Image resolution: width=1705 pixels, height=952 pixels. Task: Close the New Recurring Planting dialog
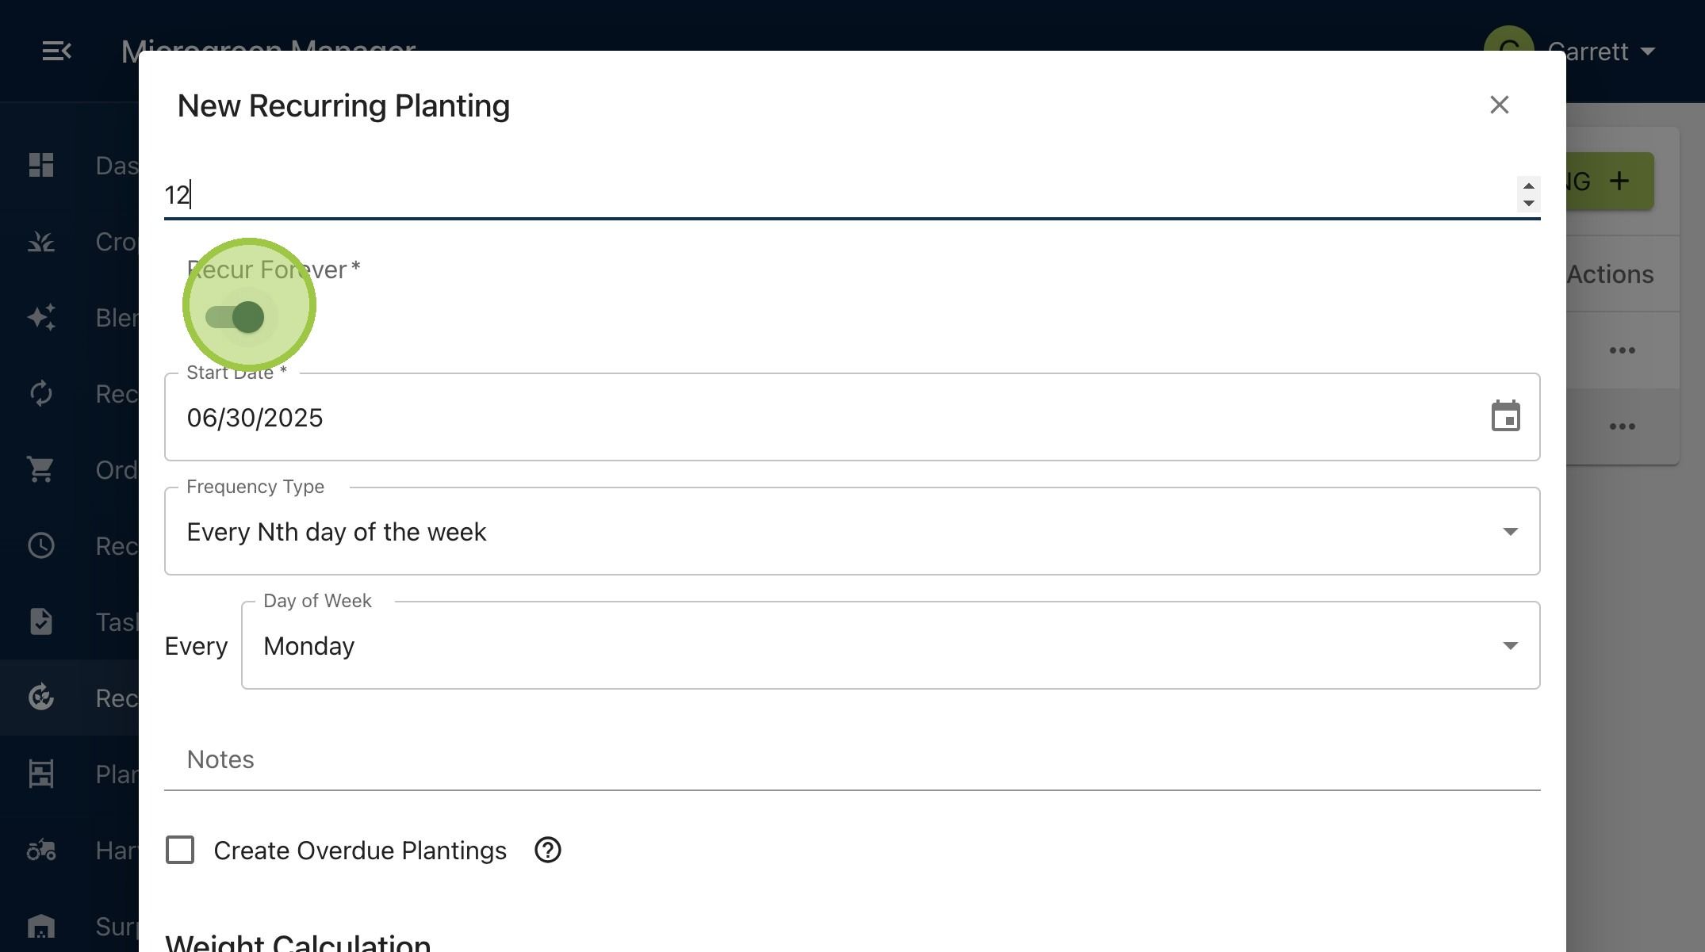coord(1499,105)
